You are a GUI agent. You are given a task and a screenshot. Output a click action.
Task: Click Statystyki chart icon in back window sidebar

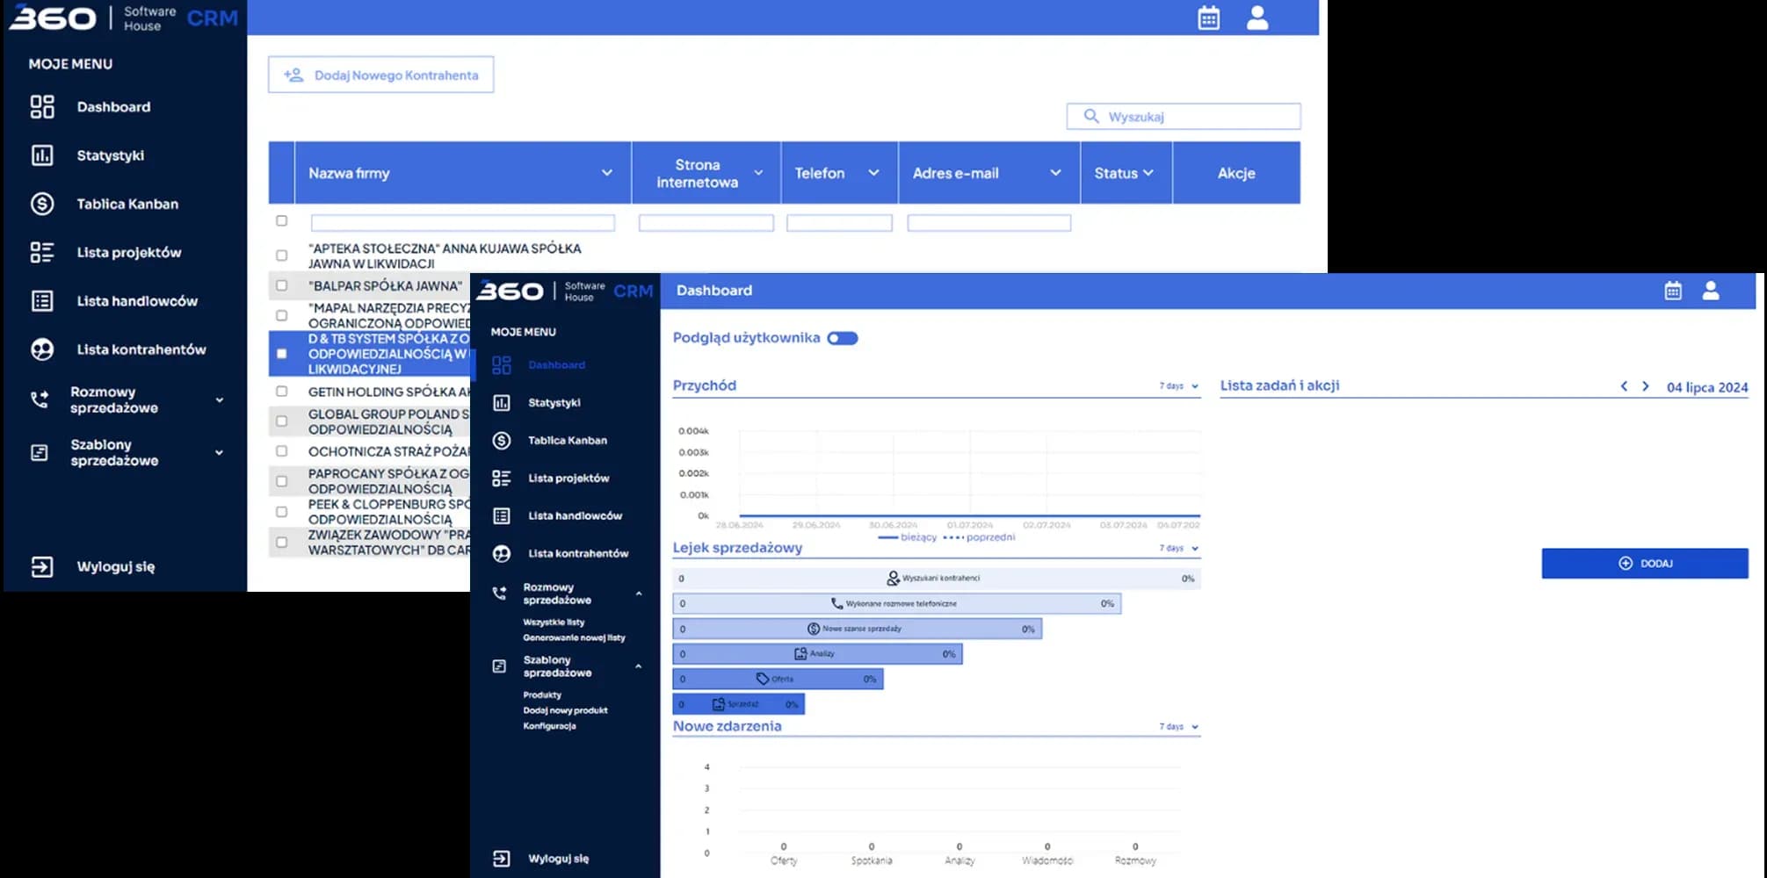(42, 155)
